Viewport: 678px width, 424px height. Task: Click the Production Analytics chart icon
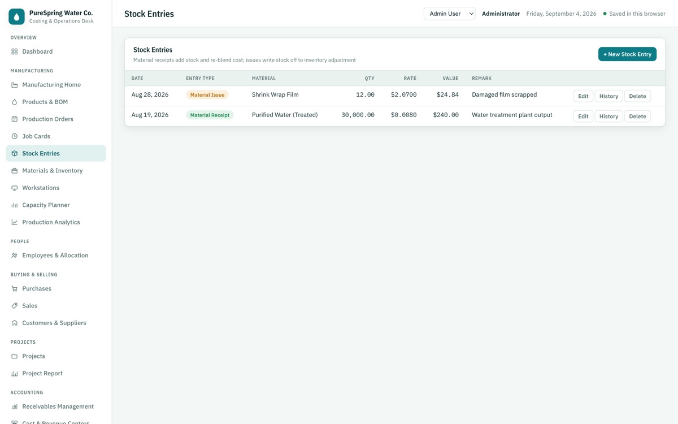pos(15,222)
